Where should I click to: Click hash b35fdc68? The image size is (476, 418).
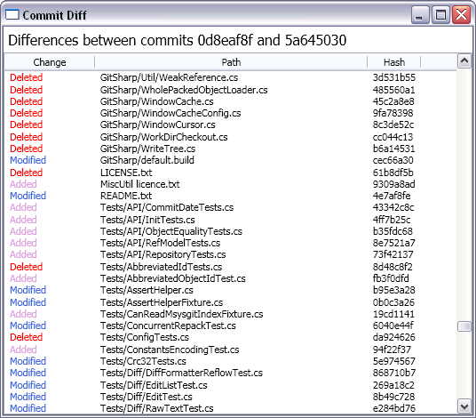point(393,231)
